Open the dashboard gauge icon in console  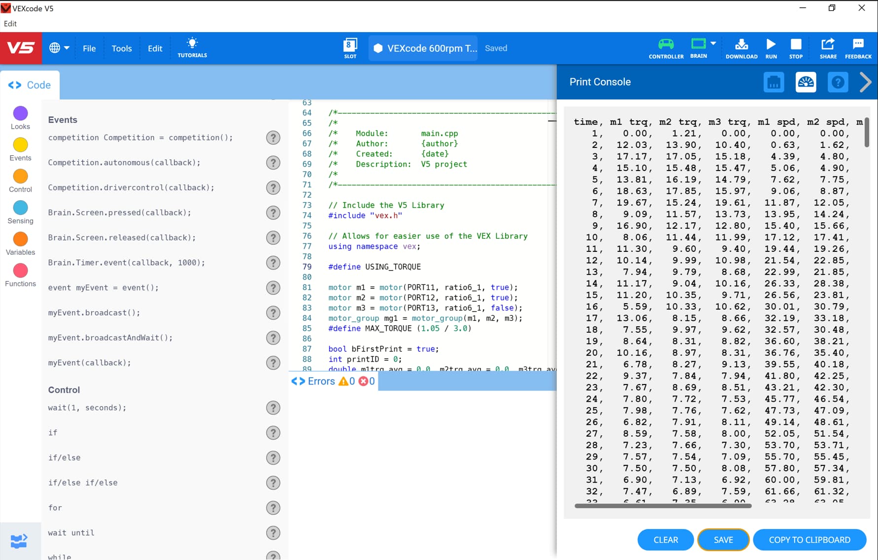click(806, 82)
